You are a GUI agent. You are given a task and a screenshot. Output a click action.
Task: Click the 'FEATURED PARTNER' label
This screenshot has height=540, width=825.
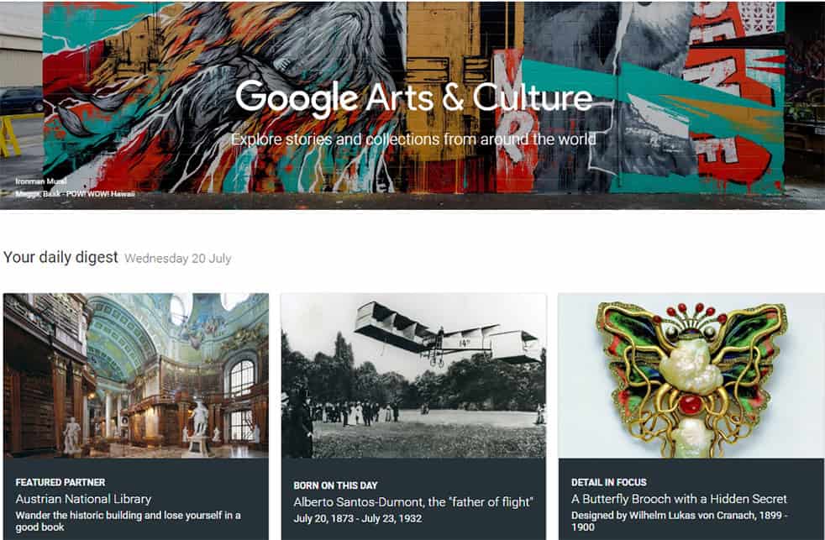[x=60, y=483]
